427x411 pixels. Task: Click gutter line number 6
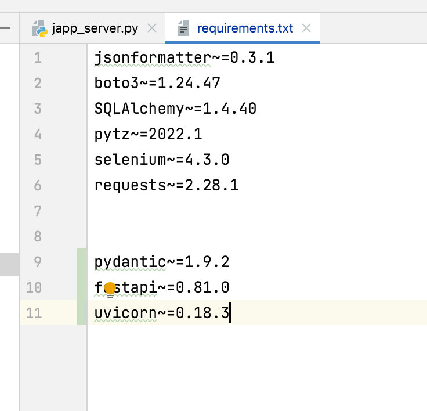(x=38, y=185)
